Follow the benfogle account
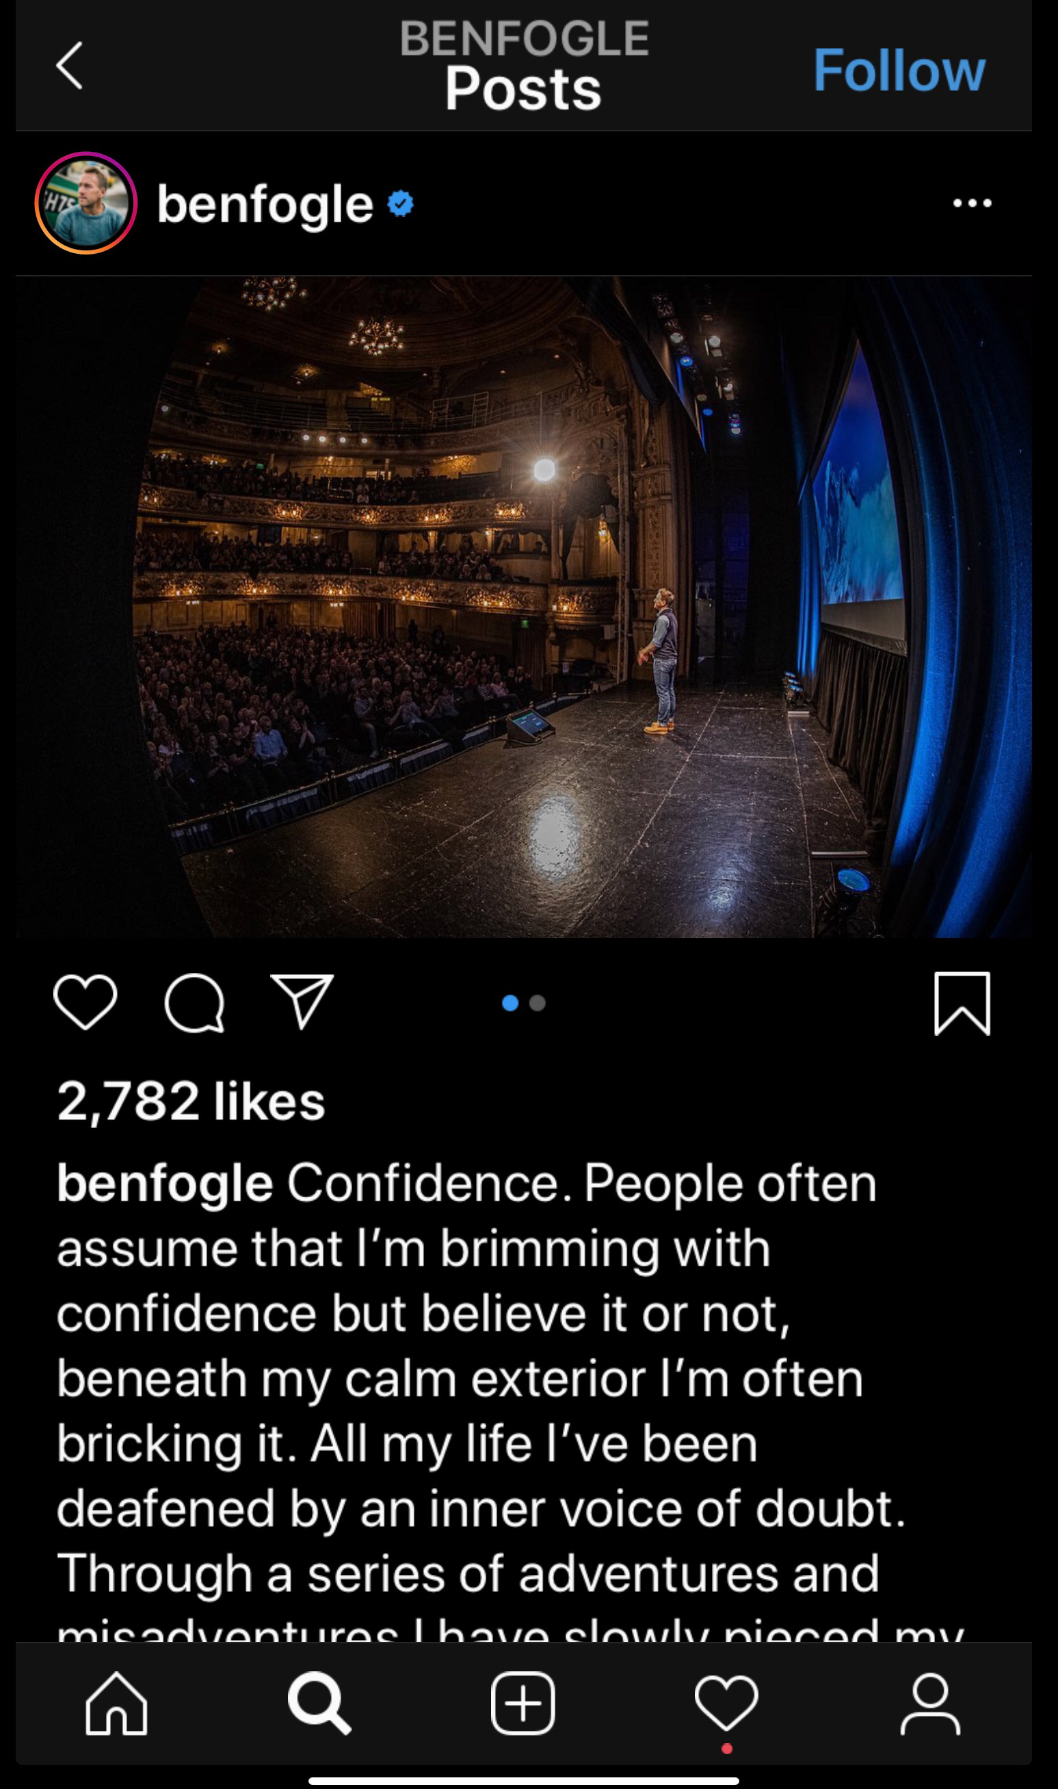Screen dimensions: 1058x1789 pyautogui.click(x=899, y=70)
